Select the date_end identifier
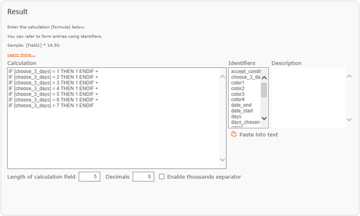The height and width of the screenshot is (216, 360). (x=241, y=105)
